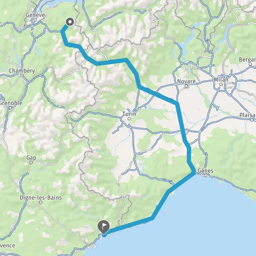
Task: Click the Chambéry city dot
Action: pos(22,76)
